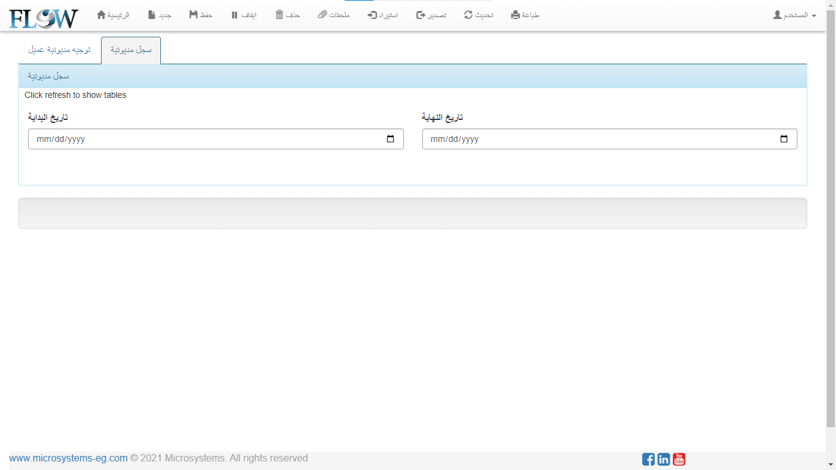Select the سجل مديونية tab
Image resolution: width=836 pixels, height=470 pixels.
131,50
